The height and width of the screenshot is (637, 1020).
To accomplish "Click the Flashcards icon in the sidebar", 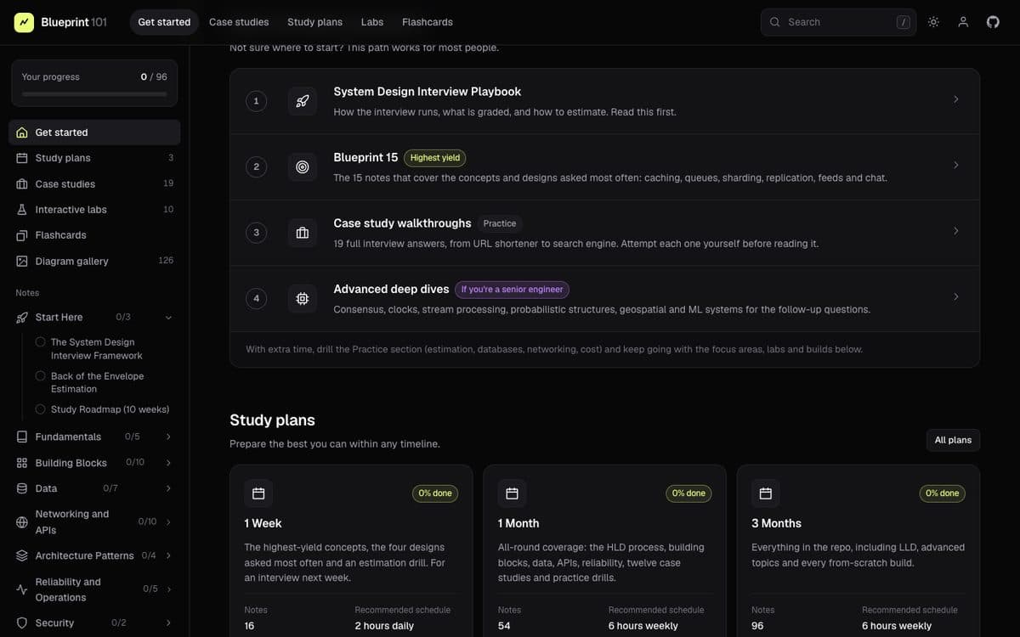I will [x=22, y=235].
